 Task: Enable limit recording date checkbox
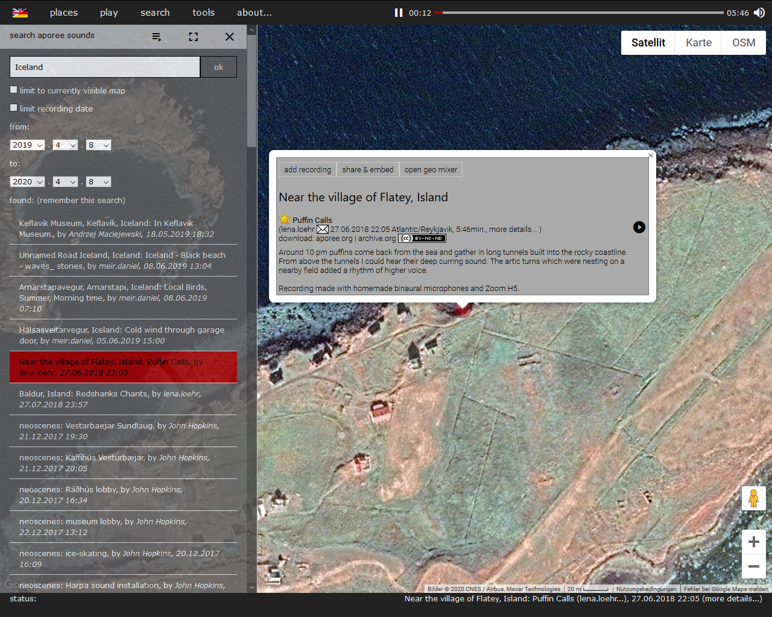(14, 108)
